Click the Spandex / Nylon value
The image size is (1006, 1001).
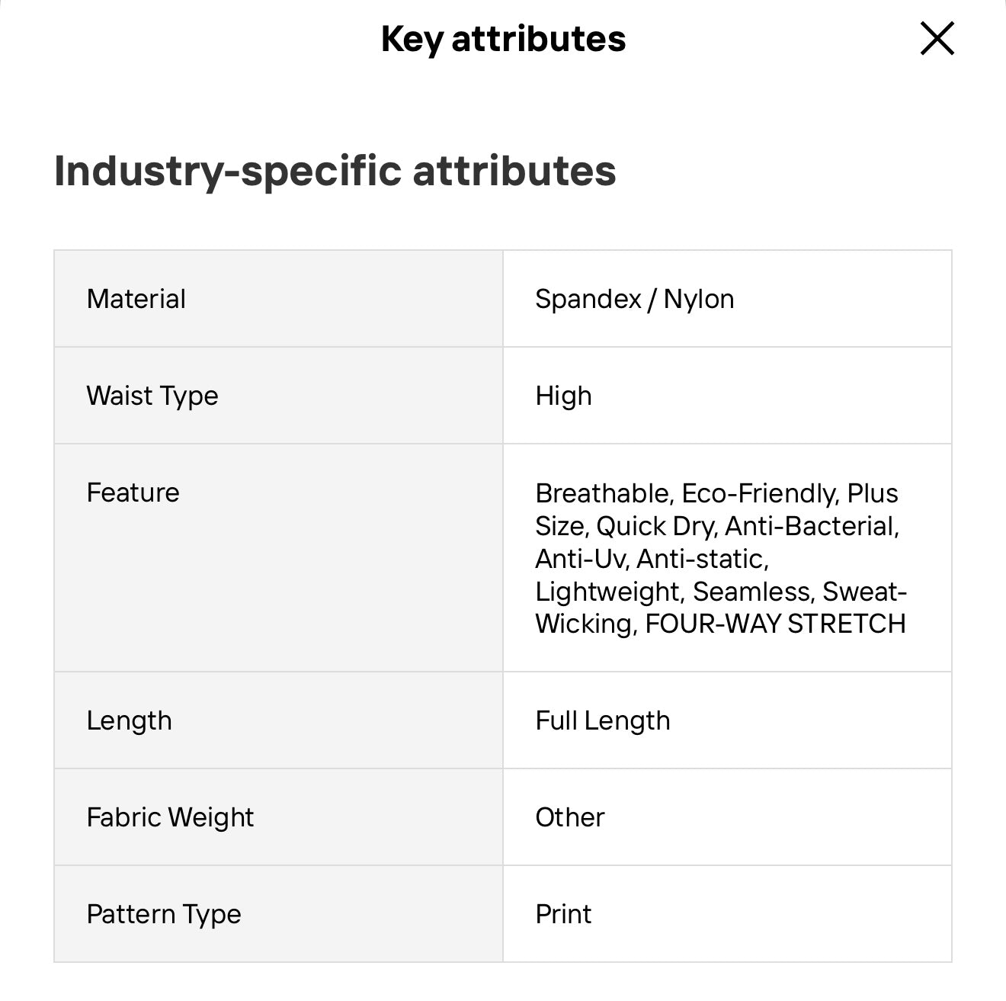click(634, 299)
